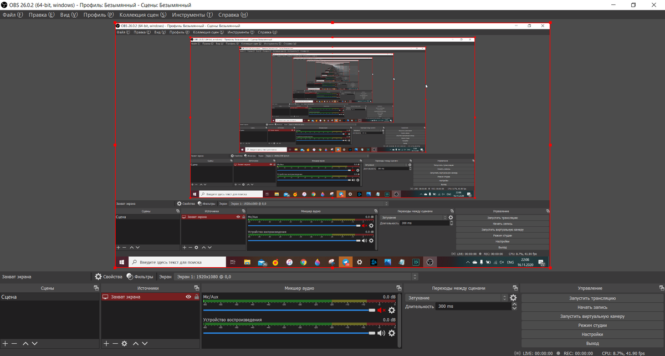Open the Правка menu
The height and width of the screenshot is (356, 665).
tap(41, 14)
